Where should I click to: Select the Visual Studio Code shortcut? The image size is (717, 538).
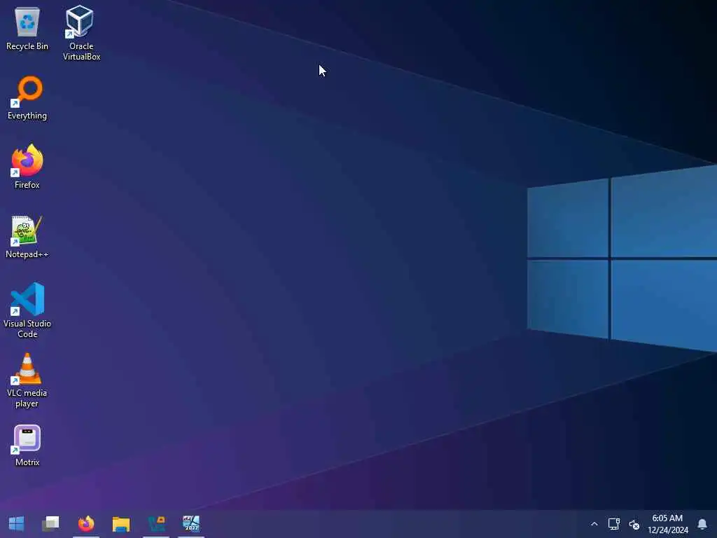27,310
